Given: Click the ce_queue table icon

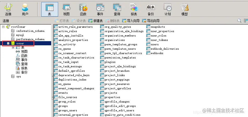Looking at the screenshot, I should click(56, 49).
